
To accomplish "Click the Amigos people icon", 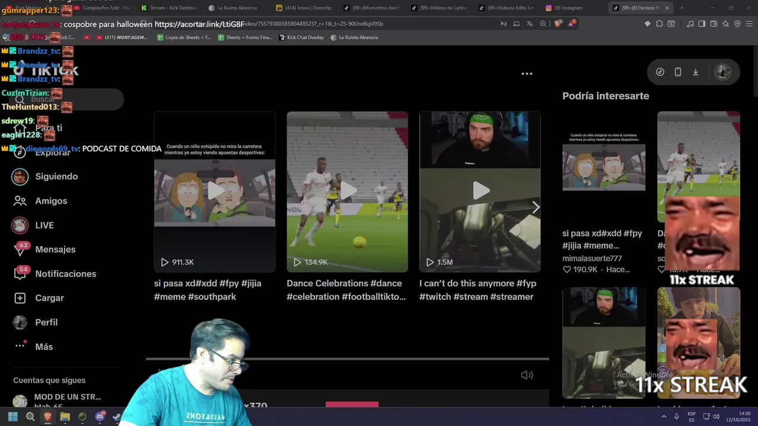I will click(x=20, y=201).
